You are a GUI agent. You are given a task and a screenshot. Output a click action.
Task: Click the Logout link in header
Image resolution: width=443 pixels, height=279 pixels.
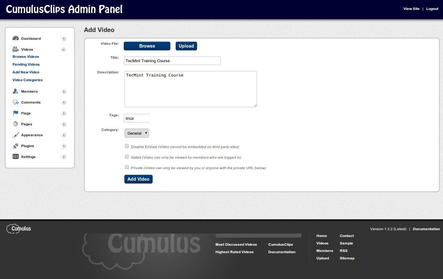pyautogui.click(x=432, y=9)
